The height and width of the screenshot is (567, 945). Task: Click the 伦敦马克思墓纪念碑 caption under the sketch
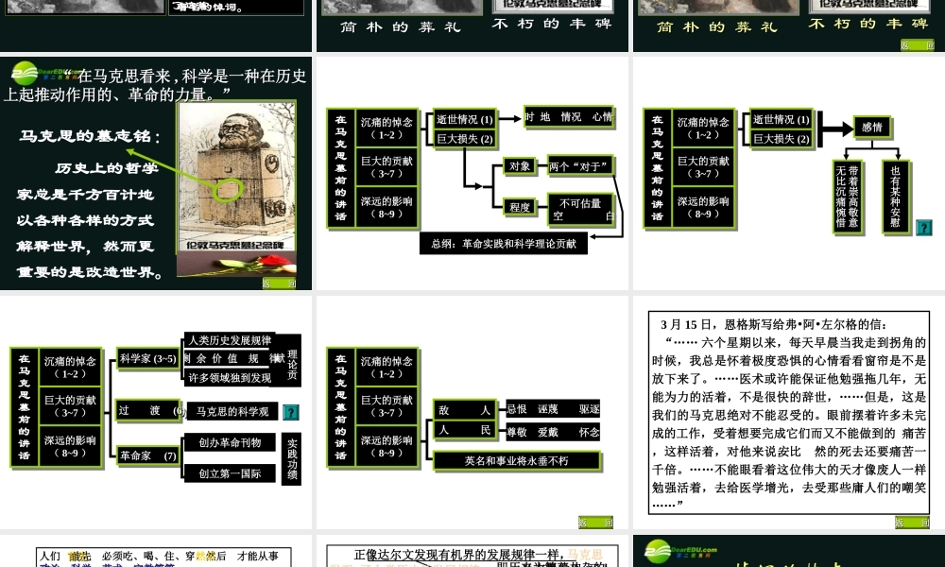tap(235, 246)
